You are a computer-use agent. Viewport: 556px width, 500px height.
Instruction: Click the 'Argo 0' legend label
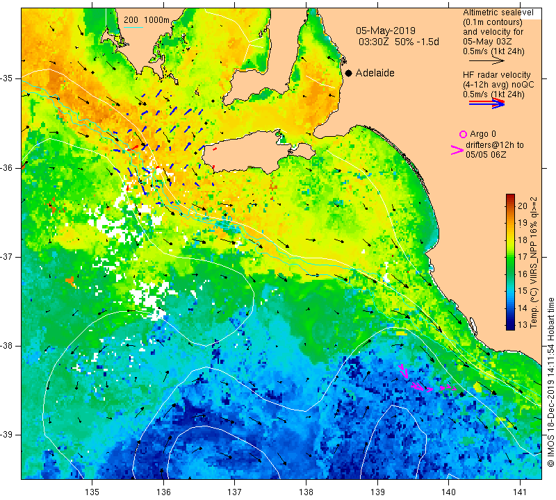pyautogui.click(x=483, y=134)
